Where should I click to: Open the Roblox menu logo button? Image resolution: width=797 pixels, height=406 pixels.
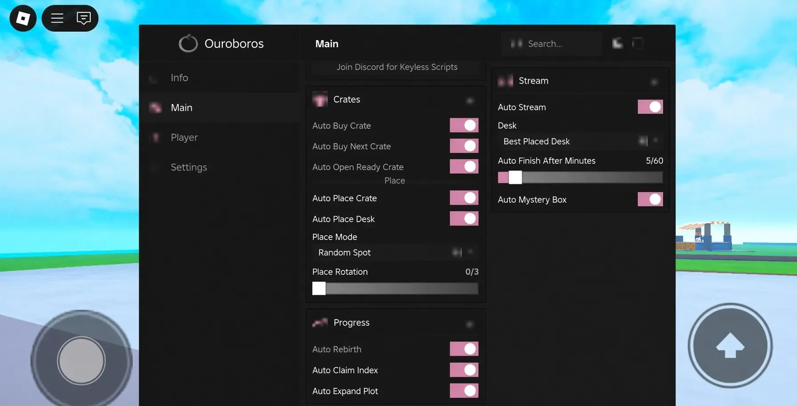point(23,18)
